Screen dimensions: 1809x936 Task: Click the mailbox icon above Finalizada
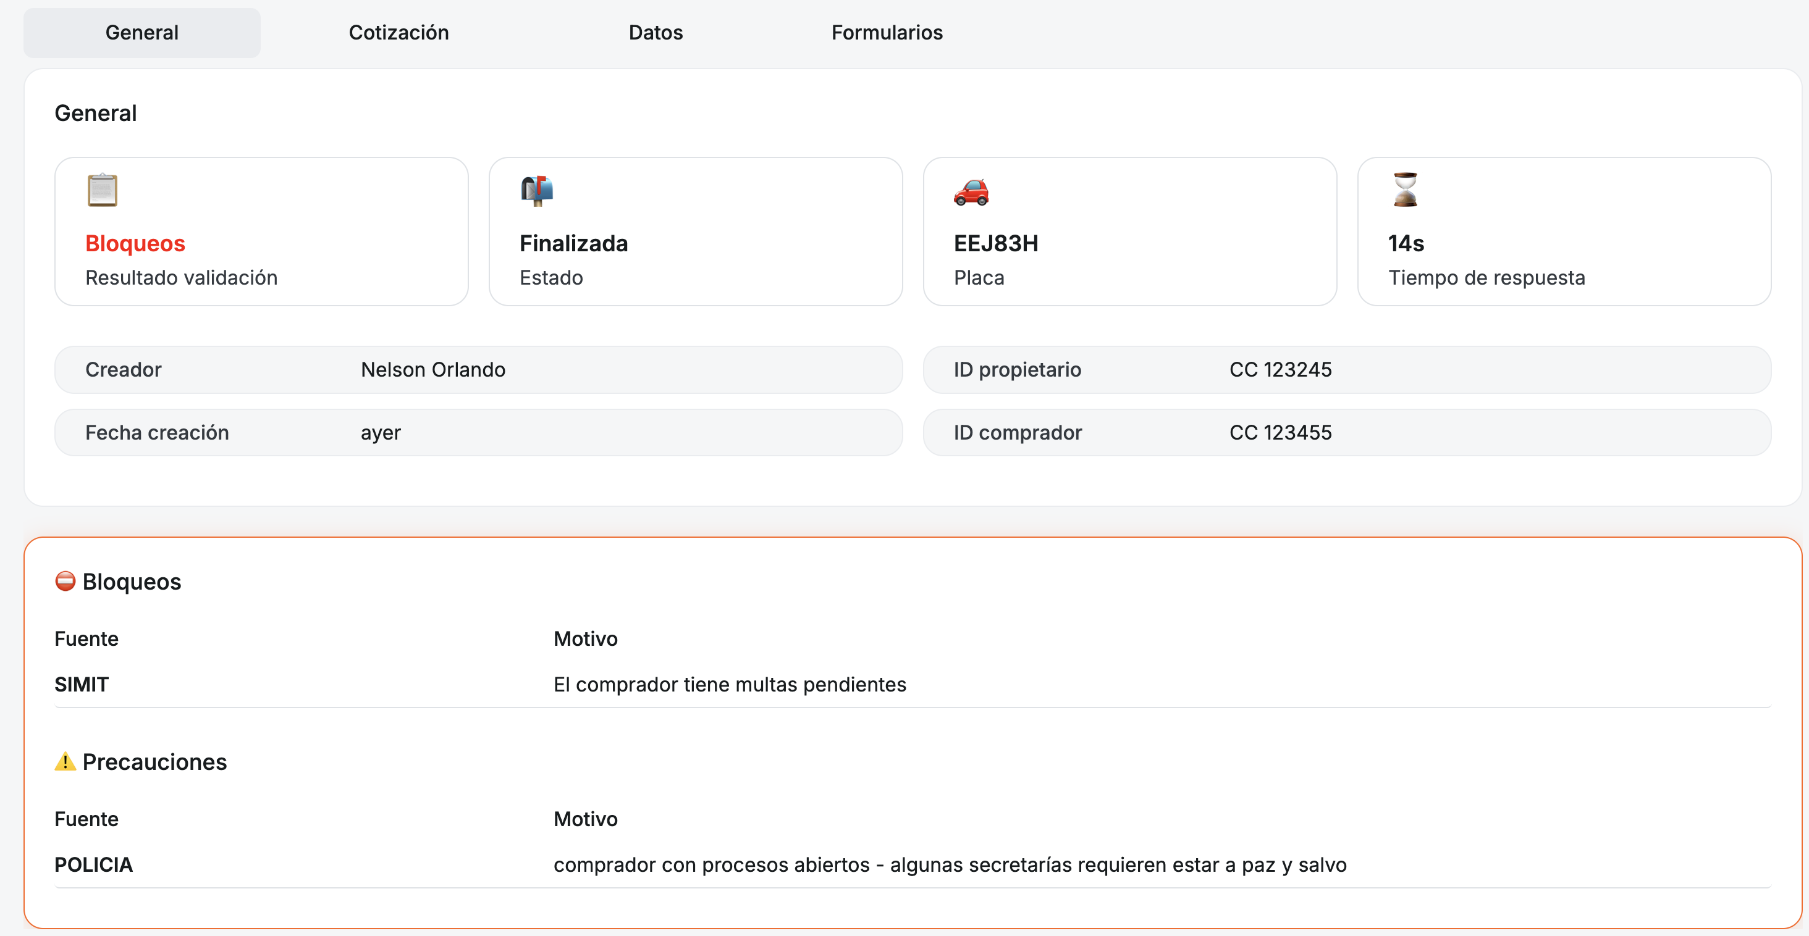[538, 190]
